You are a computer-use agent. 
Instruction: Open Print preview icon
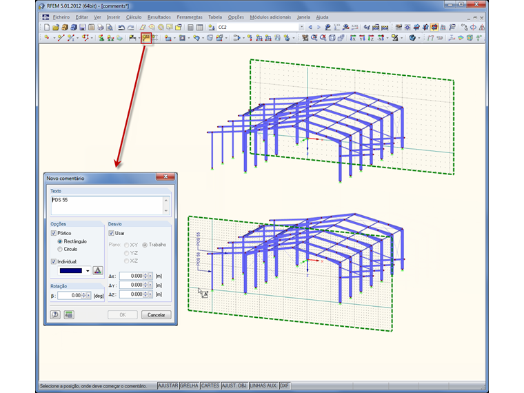click(x=109, y=28)
